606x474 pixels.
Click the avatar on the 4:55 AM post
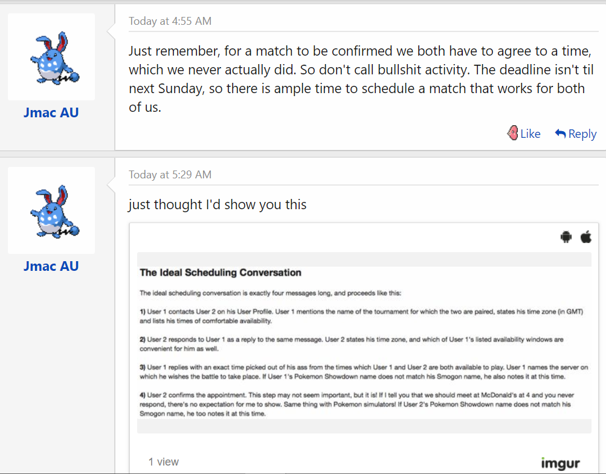click(x=51, y=57)
